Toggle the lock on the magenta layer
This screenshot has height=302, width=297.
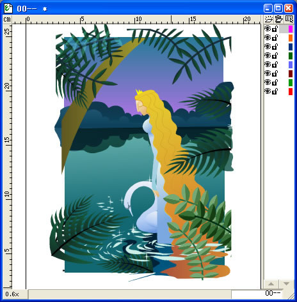click(275, 29)
